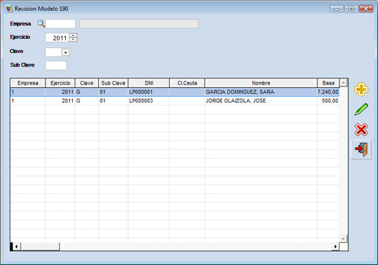This screenshot has width=378, height=265.
Task: Click the Base column header
Action: click(x=329, y=83)
